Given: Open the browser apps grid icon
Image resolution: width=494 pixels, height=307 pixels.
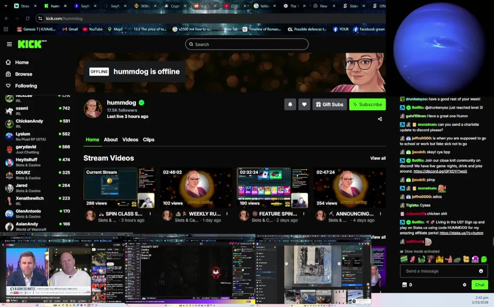Looking at the screenshot, I should click(x=6, y=29).
